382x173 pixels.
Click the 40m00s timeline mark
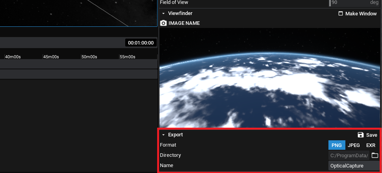click(13, 57)
